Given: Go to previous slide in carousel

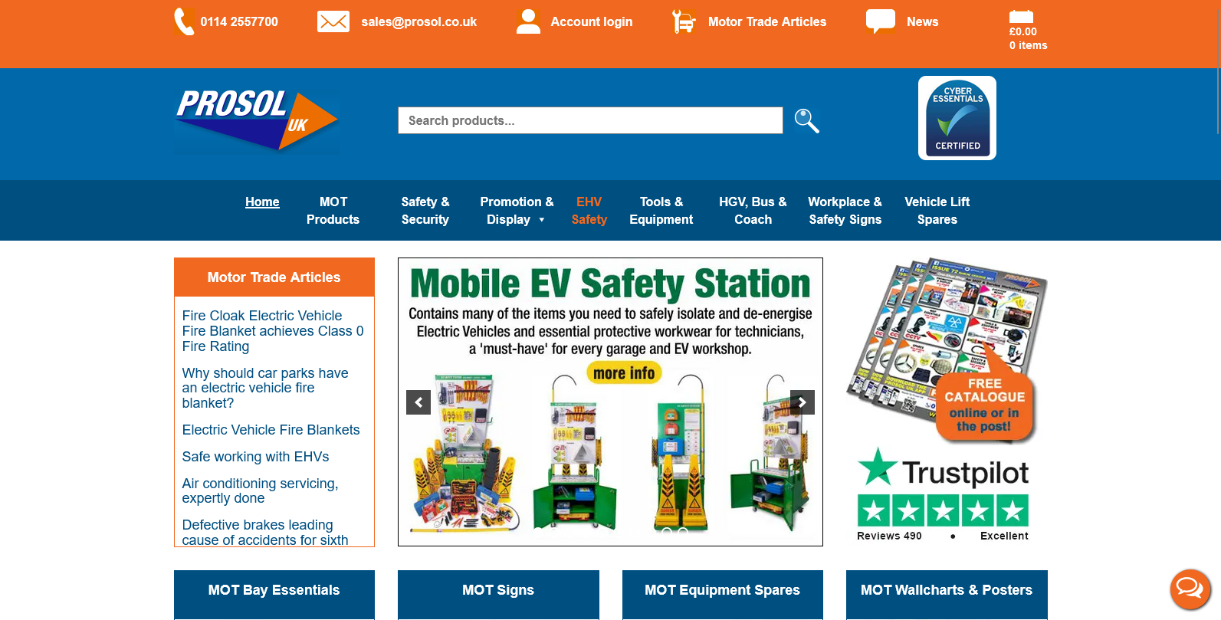Looking at the screenshot, I should [418, 402].
